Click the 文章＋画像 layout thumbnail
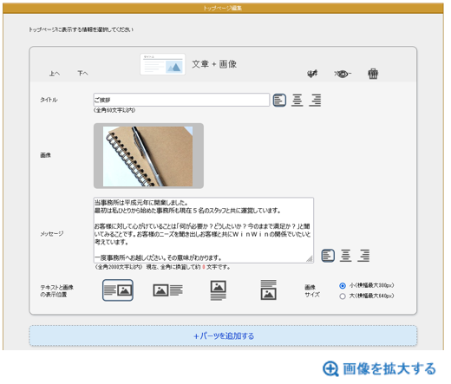 click(163, 64)
